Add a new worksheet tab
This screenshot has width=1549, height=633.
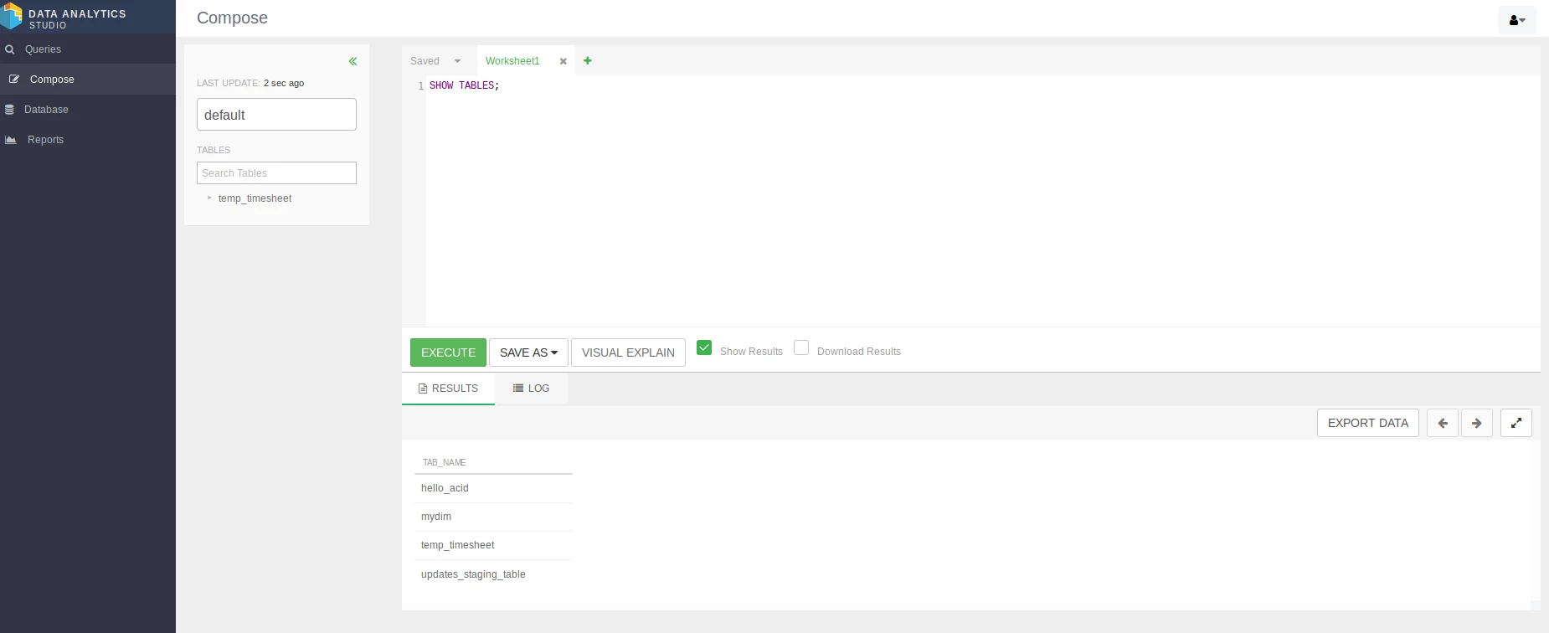pyautogui.click(x=588, y=60)
